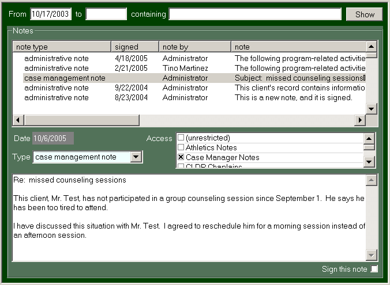Click the notes list horizontal scrollbar thumb
Viewport: 390px width, 285px height.
point(81,120)
